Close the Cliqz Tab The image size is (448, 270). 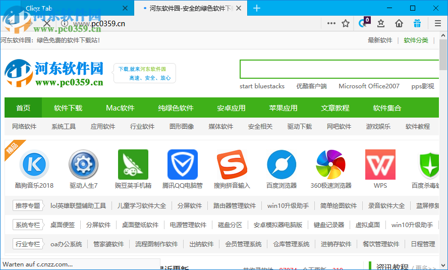click(x=125, y=8)
